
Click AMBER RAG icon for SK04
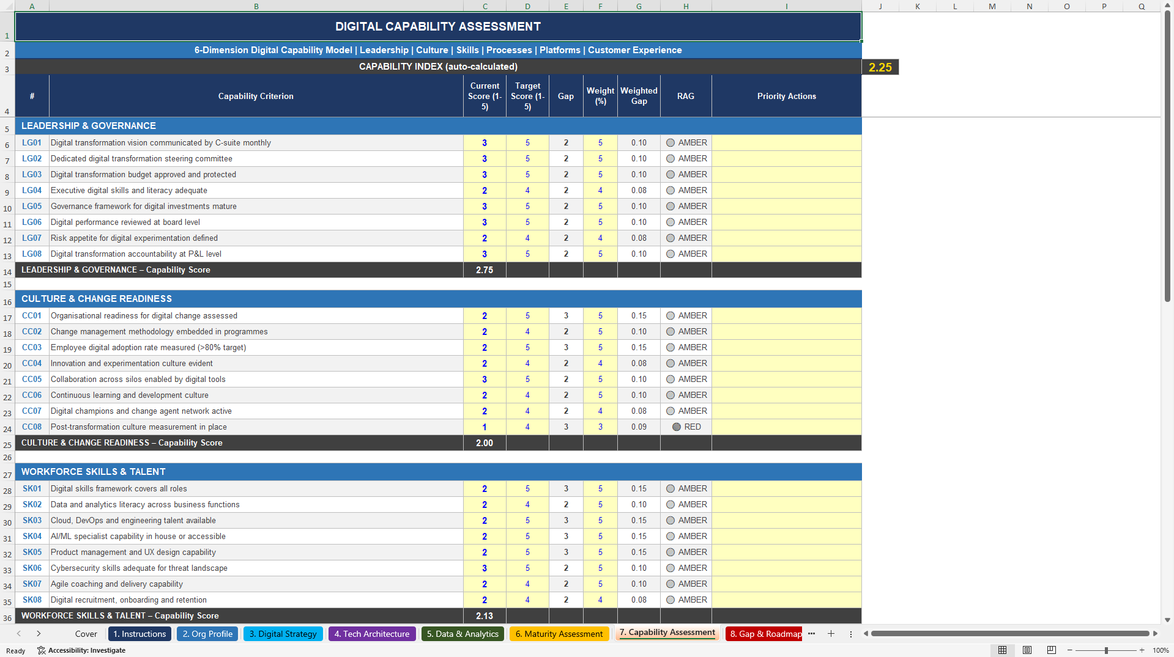coord(671,537)
